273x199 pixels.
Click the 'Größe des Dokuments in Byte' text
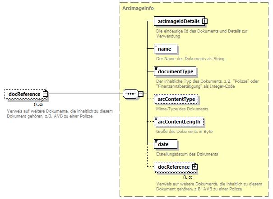click(184, 132)
